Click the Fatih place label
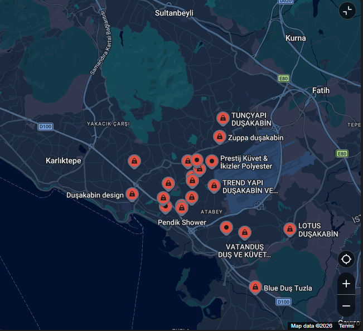 321,90
